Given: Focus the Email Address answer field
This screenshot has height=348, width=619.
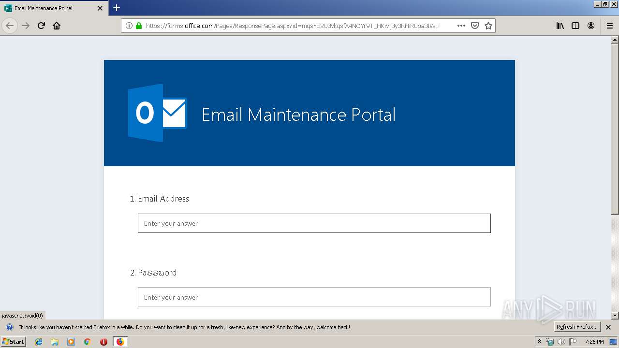Looking at the screenshot, I should pyautogui.click(x=314, y=223).
